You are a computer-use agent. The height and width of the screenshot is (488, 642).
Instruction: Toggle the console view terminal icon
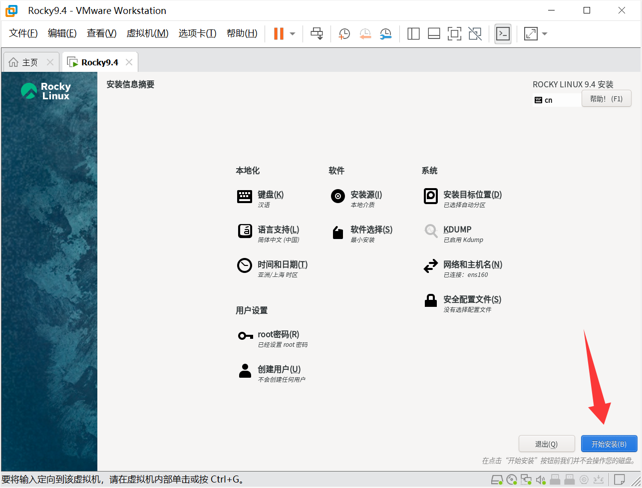[x=503, y=33]
